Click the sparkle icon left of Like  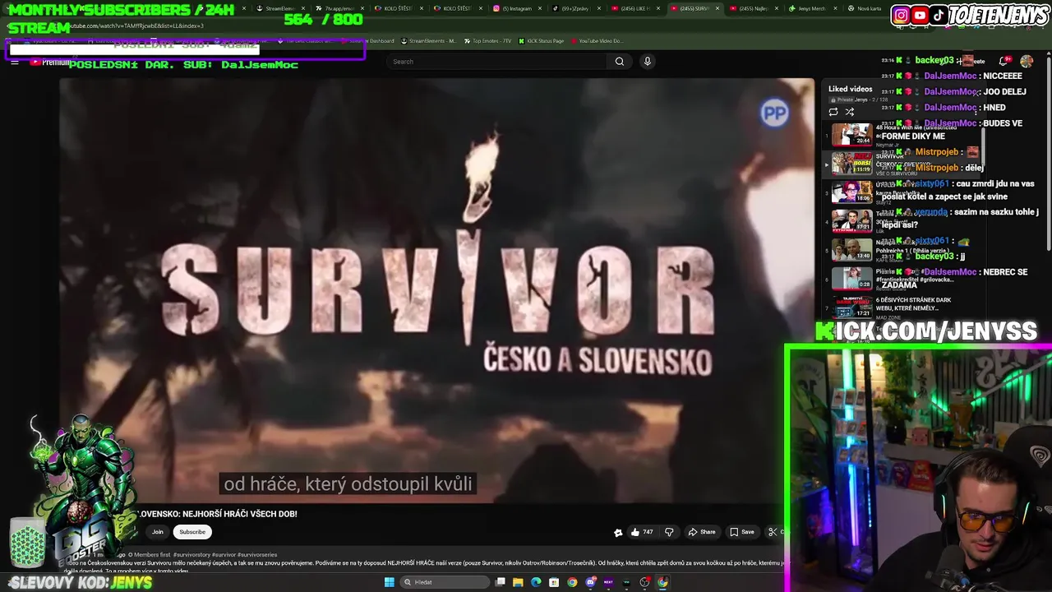[618, 532]
